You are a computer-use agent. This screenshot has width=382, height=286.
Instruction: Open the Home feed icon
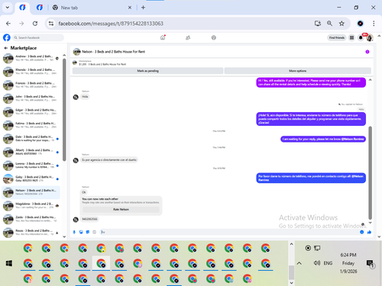pos(163,37)
